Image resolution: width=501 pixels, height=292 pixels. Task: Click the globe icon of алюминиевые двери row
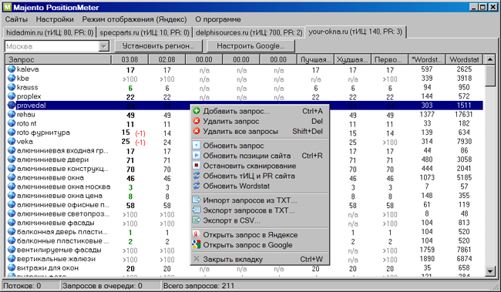coord(12,159)
